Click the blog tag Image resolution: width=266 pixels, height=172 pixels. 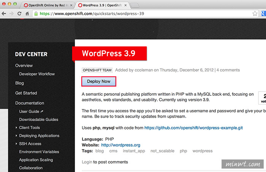[100, 151]
